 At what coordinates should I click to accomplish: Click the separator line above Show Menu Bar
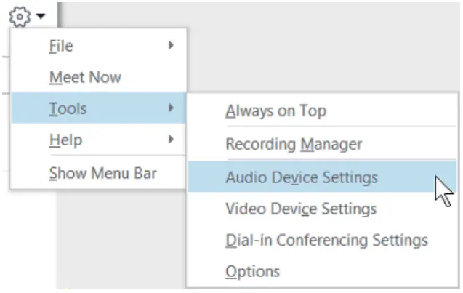tap(102, 155)
